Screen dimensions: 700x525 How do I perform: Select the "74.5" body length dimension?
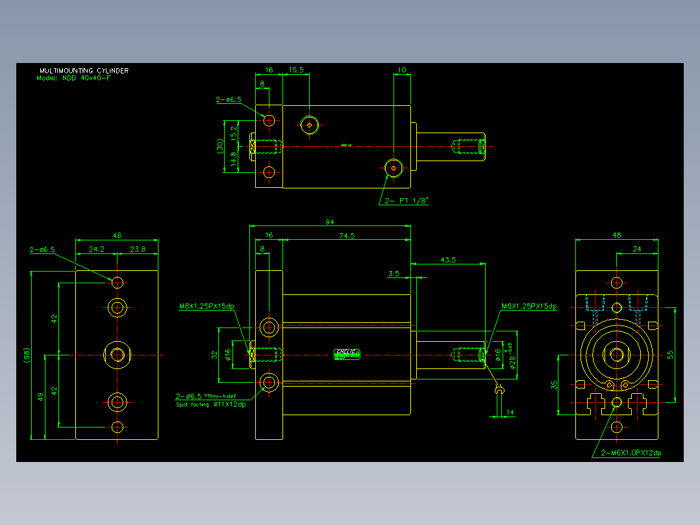347,235
